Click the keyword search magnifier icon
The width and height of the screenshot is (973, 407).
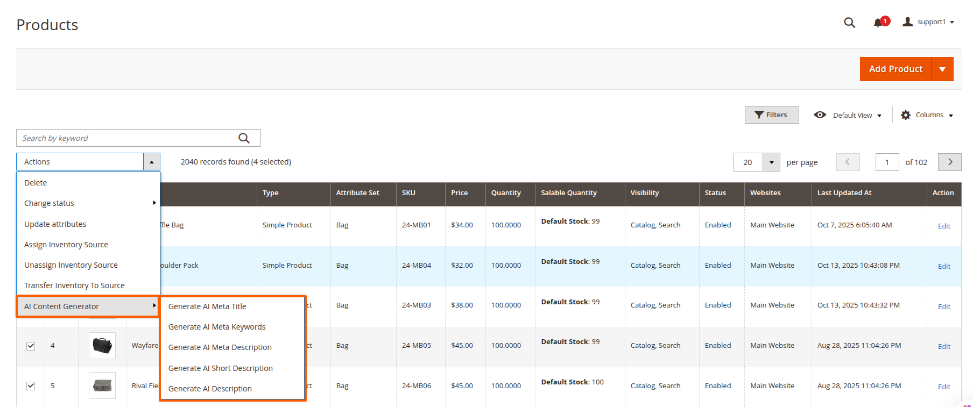244,138
